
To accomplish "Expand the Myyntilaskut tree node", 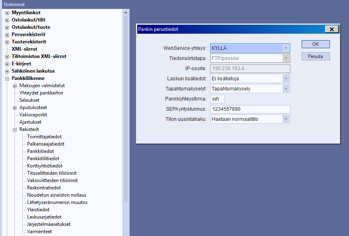I will coord(7,13).
